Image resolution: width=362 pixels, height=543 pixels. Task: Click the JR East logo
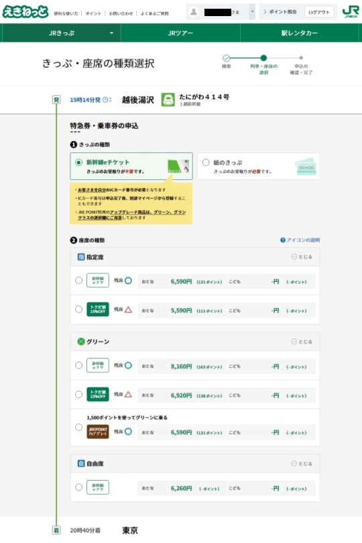[x=351, y=11]
